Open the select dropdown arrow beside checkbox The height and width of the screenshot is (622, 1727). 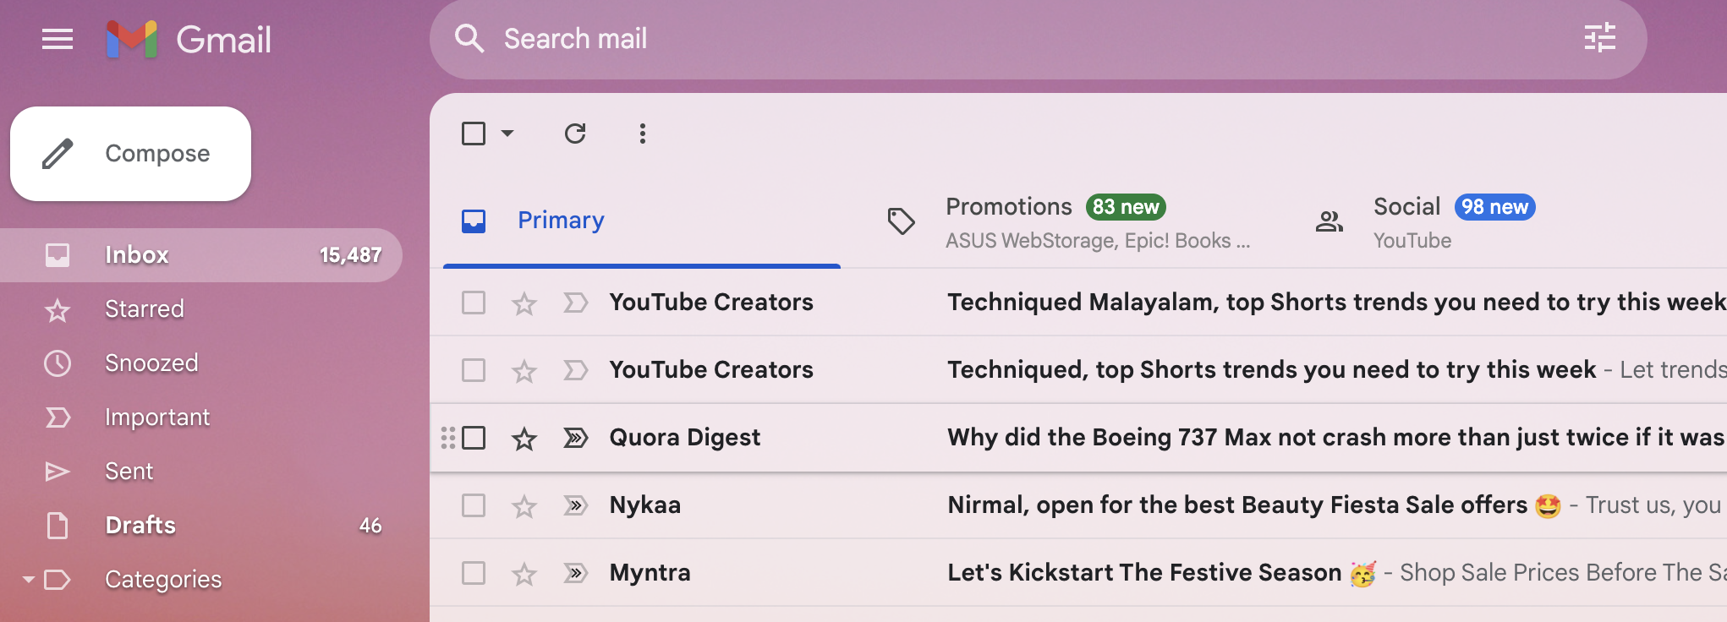[507, 134]
